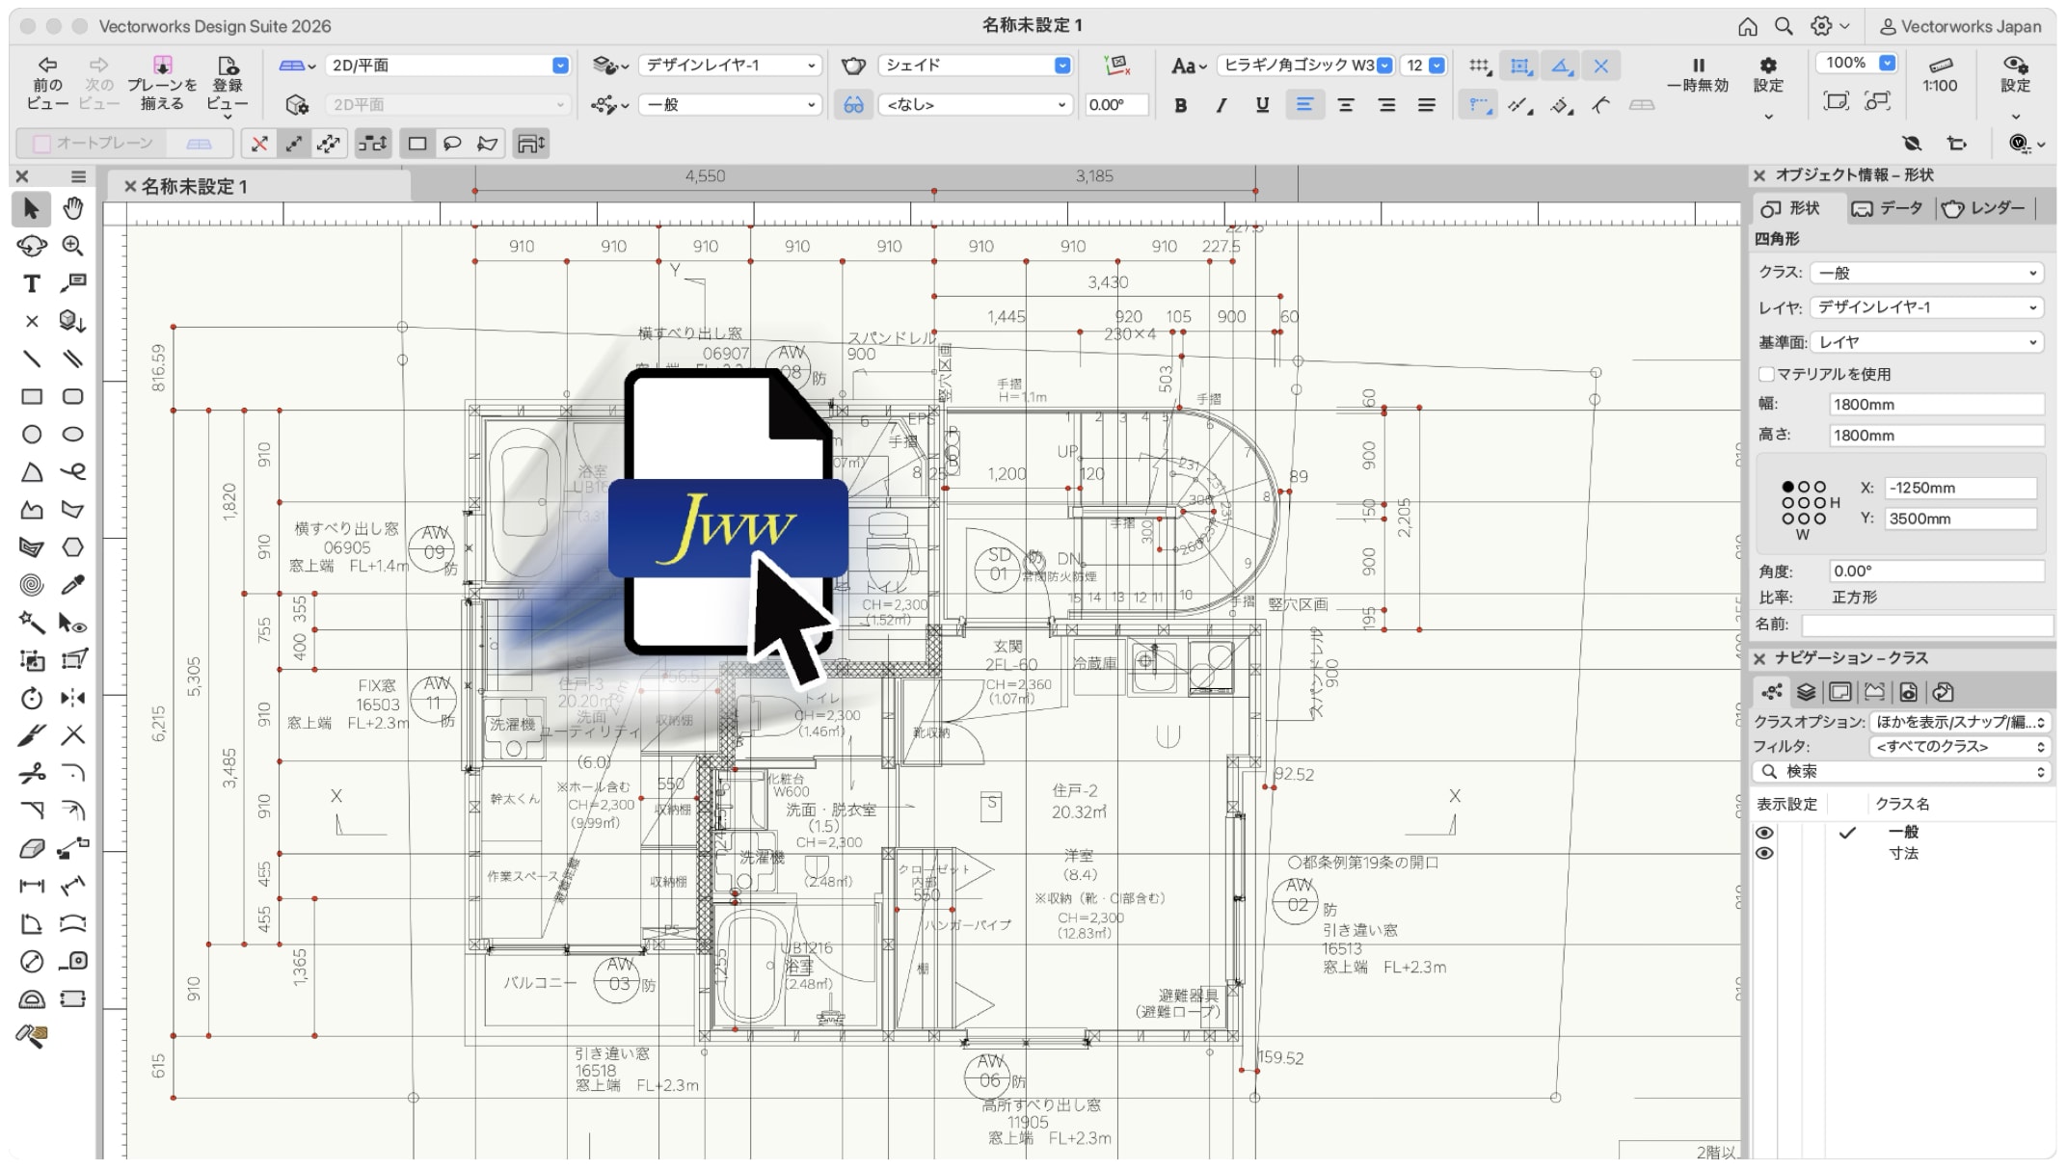Image resolution: width=2067 pixels, height=1170 pixels.
Task: Edit the 幅 field showing 1800mm
Action: click(x=1938, y=404)
